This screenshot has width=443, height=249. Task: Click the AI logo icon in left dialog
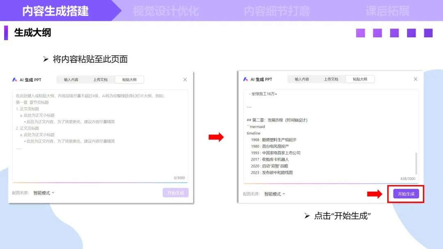pyautogui.click(x=14, y=80)
